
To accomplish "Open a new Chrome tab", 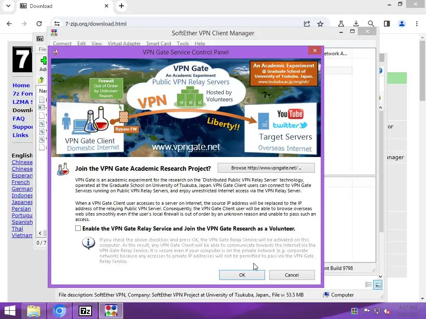I will point(121,6).
